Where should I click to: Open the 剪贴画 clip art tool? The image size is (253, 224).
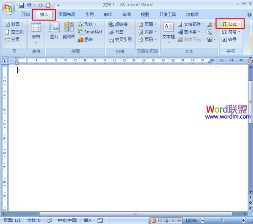(69, 31)
